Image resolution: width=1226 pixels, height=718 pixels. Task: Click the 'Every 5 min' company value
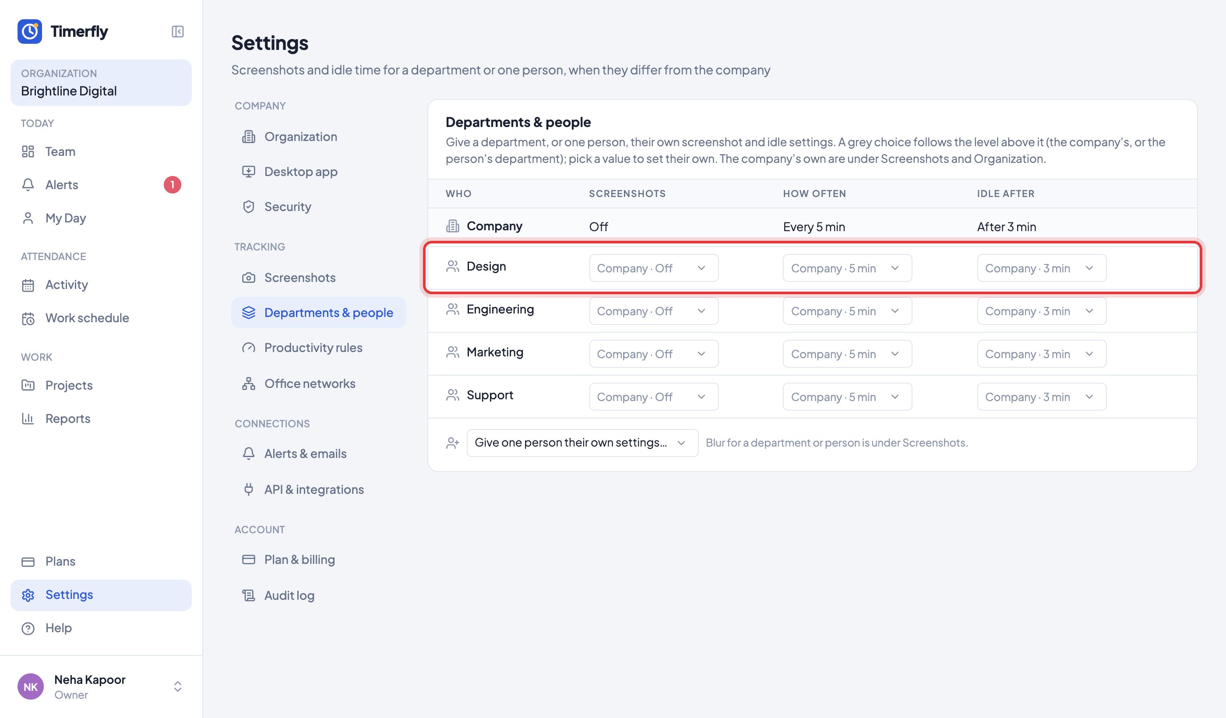click(x=814, y=227)
